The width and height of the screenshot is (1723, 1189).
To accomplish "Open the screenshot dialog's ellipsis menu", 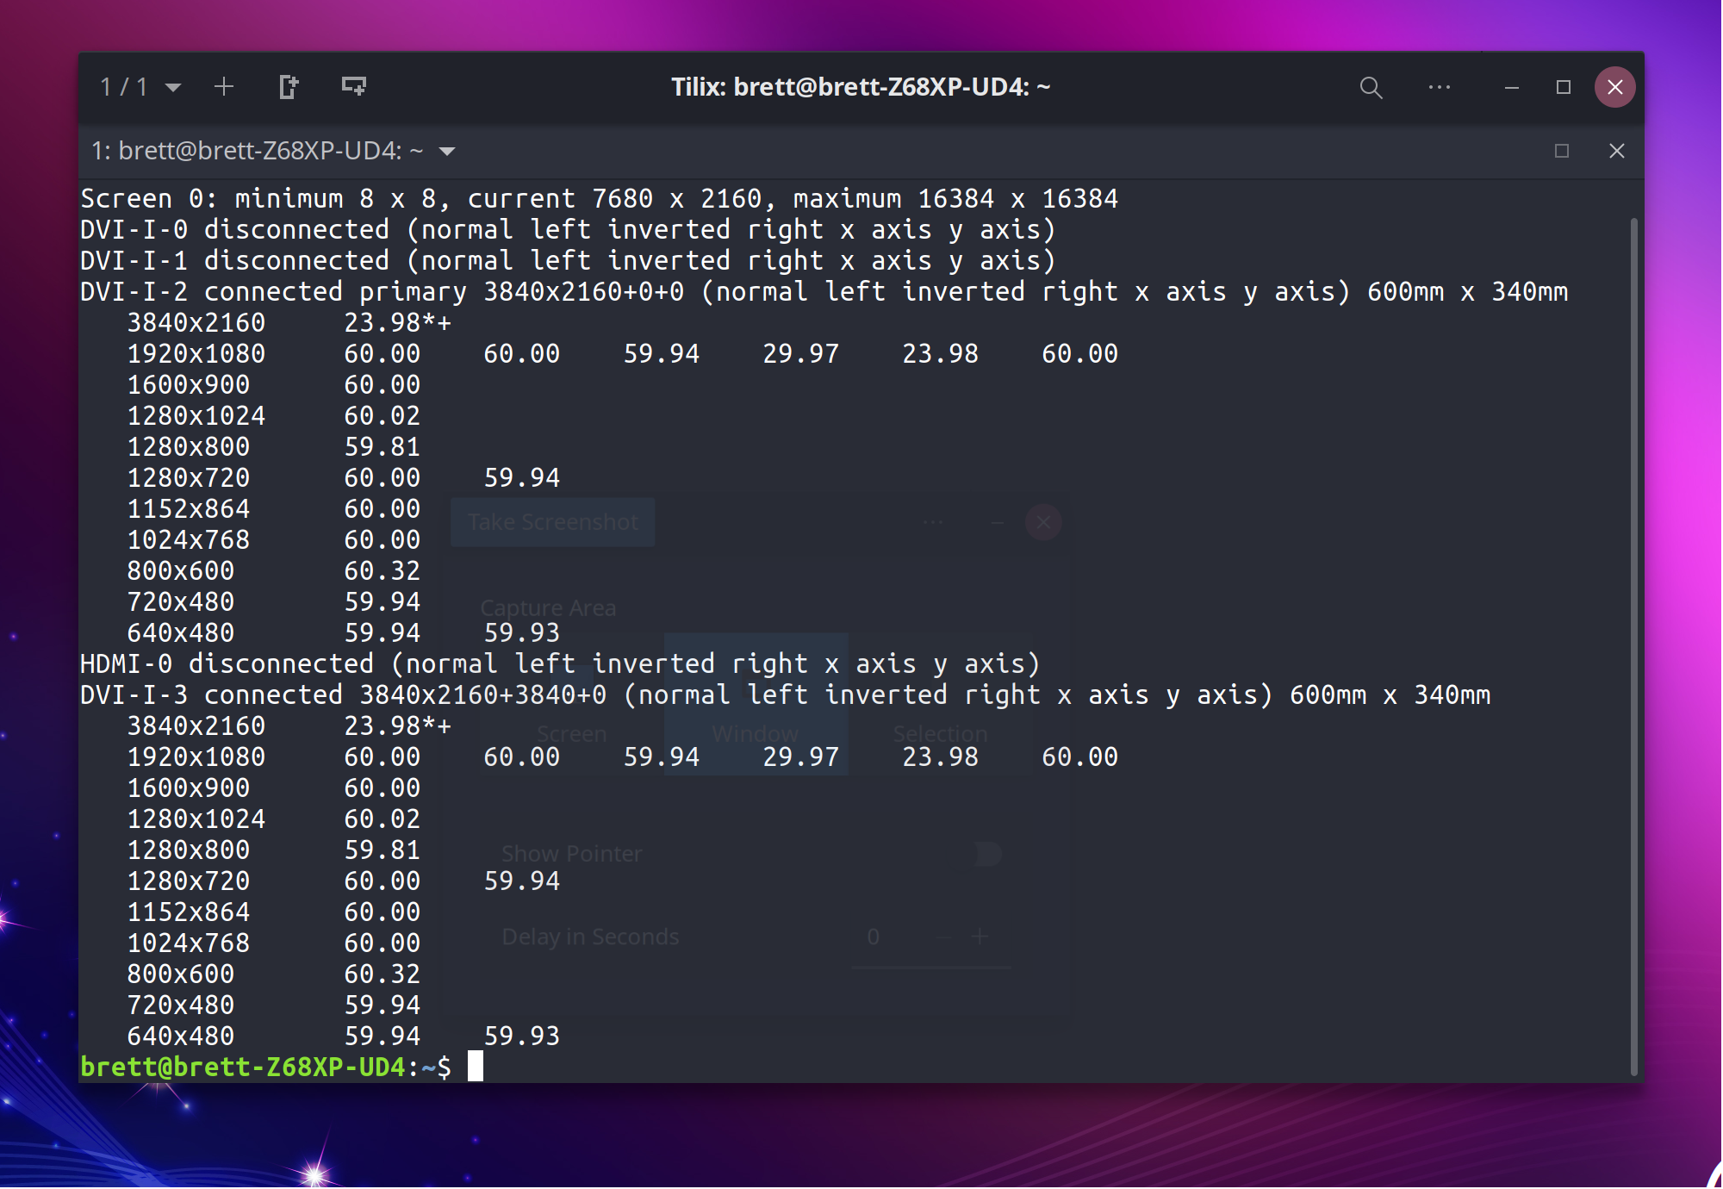I will tap(933, 522).
